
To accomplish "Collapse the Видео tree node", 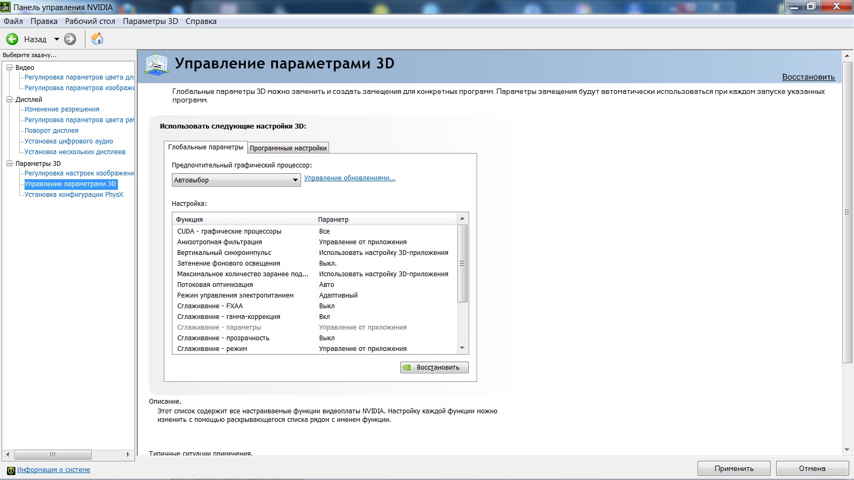I will [9, 67].
